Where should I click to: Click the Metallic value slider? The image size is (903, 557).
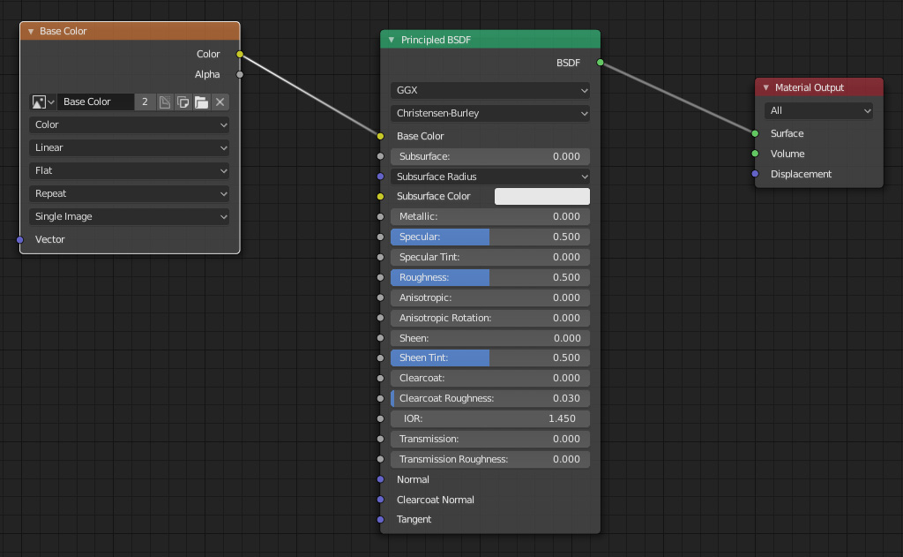pos(490,217)
